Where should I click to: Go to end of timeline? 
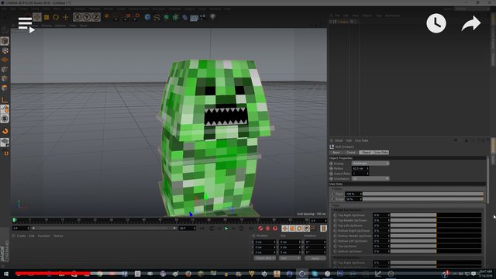pos(251,229)
